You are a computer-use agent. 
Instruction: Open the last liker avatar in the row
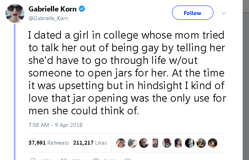213,143
